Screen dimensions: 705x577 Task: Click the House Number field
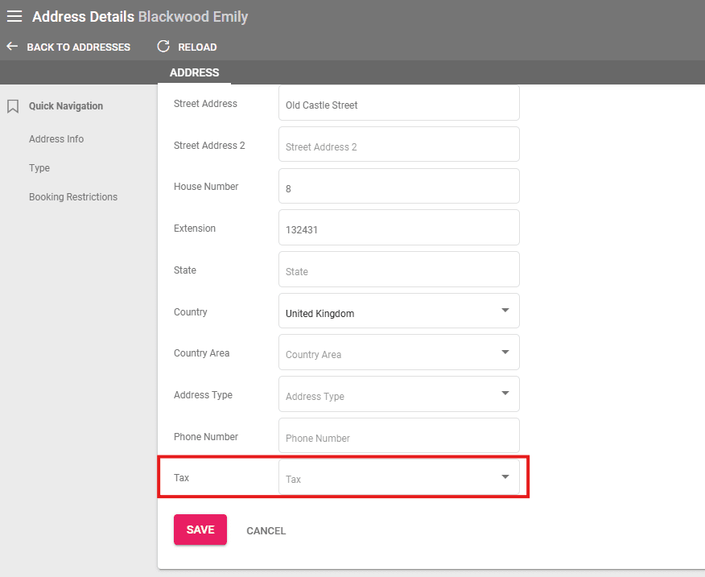[x=398, y=188]
